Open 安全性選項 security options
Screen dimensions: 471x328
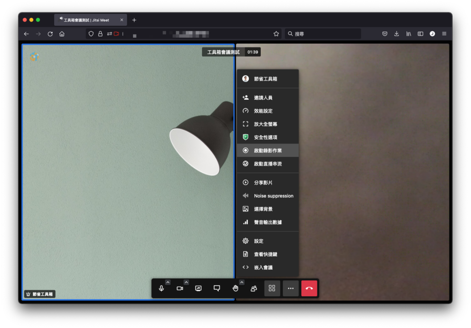click(268, 137)
